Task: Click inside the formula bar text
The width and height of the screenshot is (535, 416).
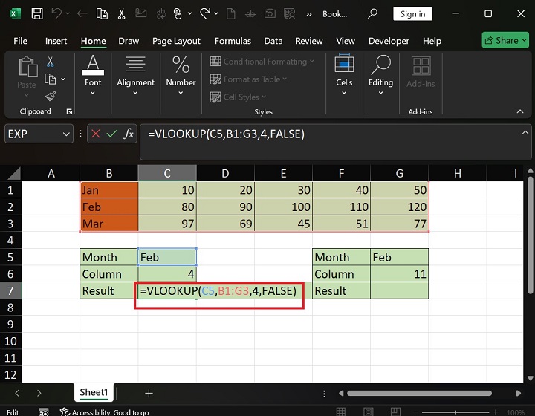Action: coord(226,134)
